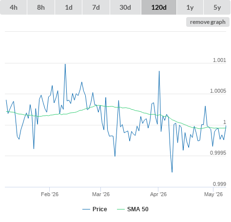Switch chart to 1y range

[x=190, y=7]
